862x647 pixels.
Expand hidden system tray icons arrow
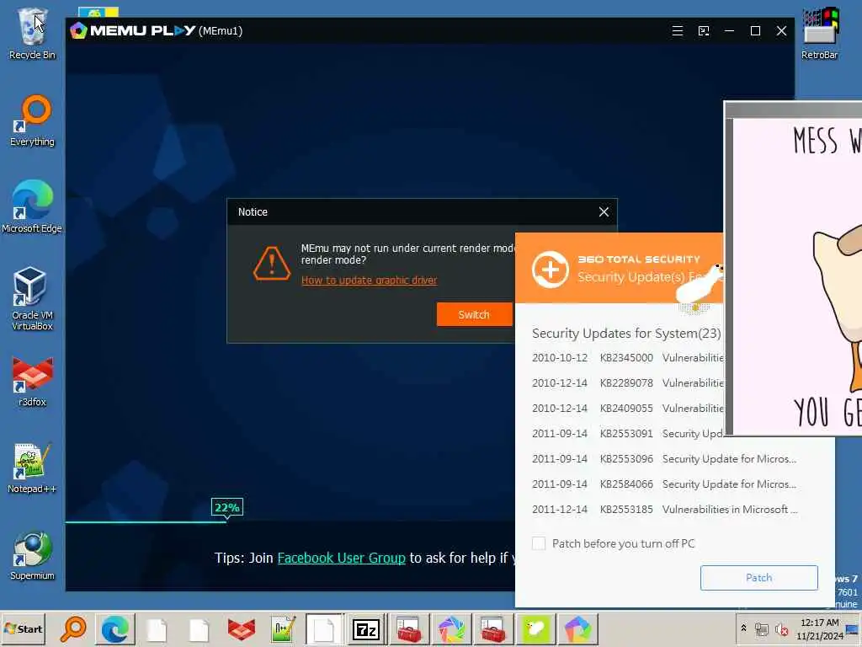[x=744, y=628]
